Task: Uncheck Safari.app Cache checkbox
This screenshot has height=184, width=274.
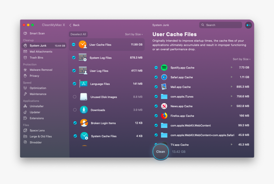Action: [156, 77]
